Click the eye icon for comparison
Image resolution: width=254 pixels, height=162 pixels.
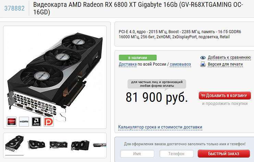point(203,58)
